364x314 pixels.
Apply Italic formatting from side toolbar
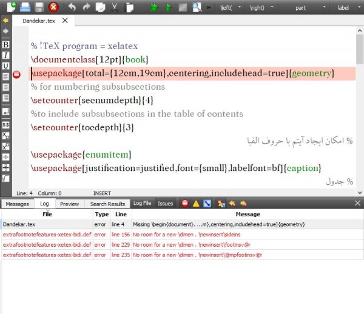click(6, 55)
